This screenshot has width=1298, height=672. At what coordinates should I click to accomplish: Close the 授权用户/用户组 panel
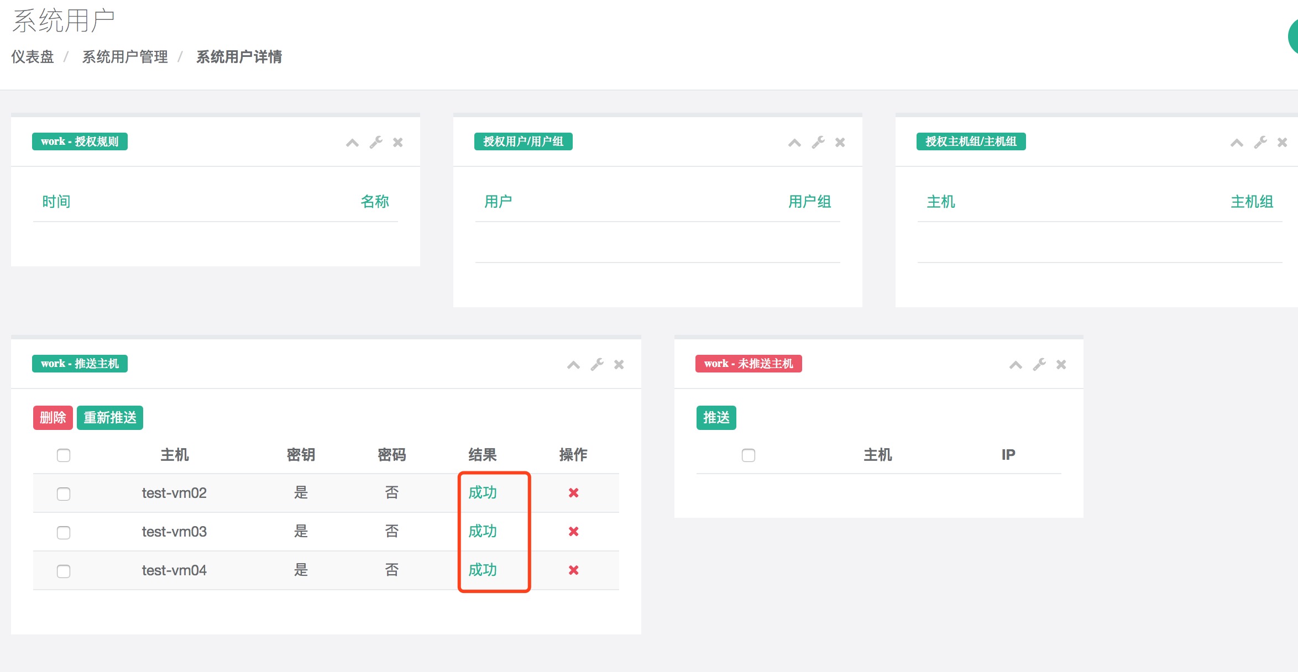pos(840,143)
